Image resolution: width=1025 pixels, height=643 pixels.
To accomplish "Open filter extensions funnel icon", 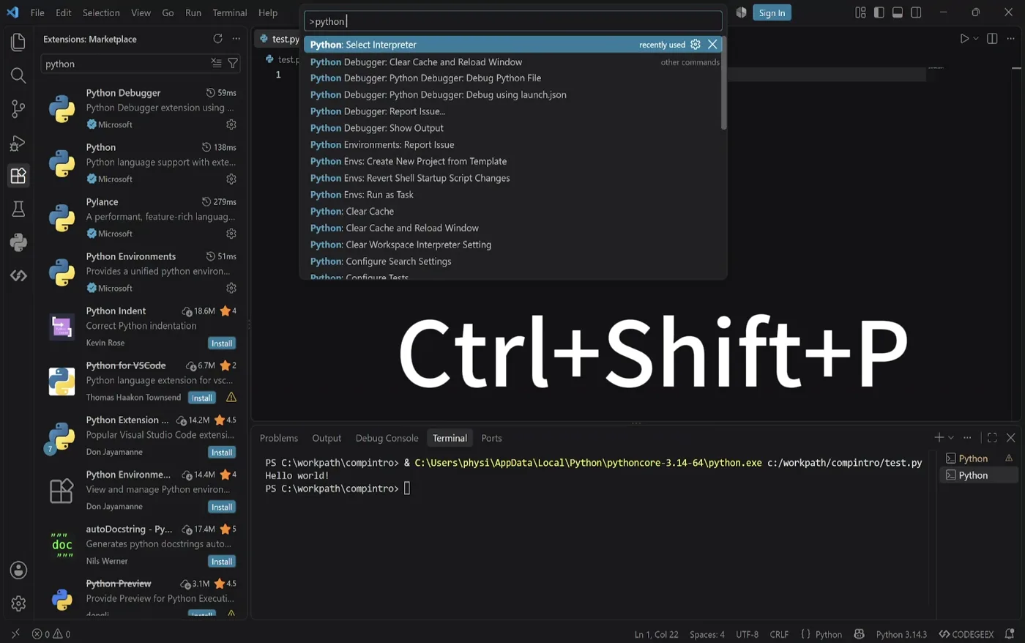I will [233, 64].
